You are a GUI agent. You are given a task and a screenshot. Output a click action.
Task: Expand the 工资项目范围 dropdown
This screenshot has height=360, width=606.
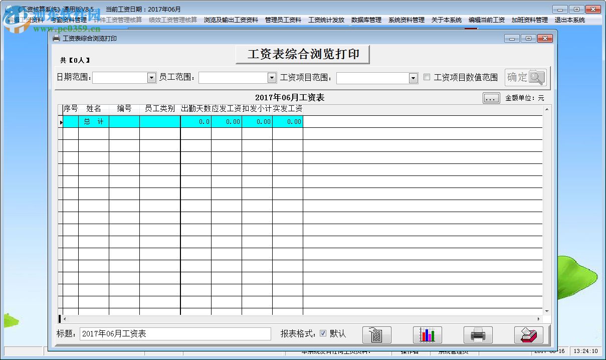pos(413,78)
